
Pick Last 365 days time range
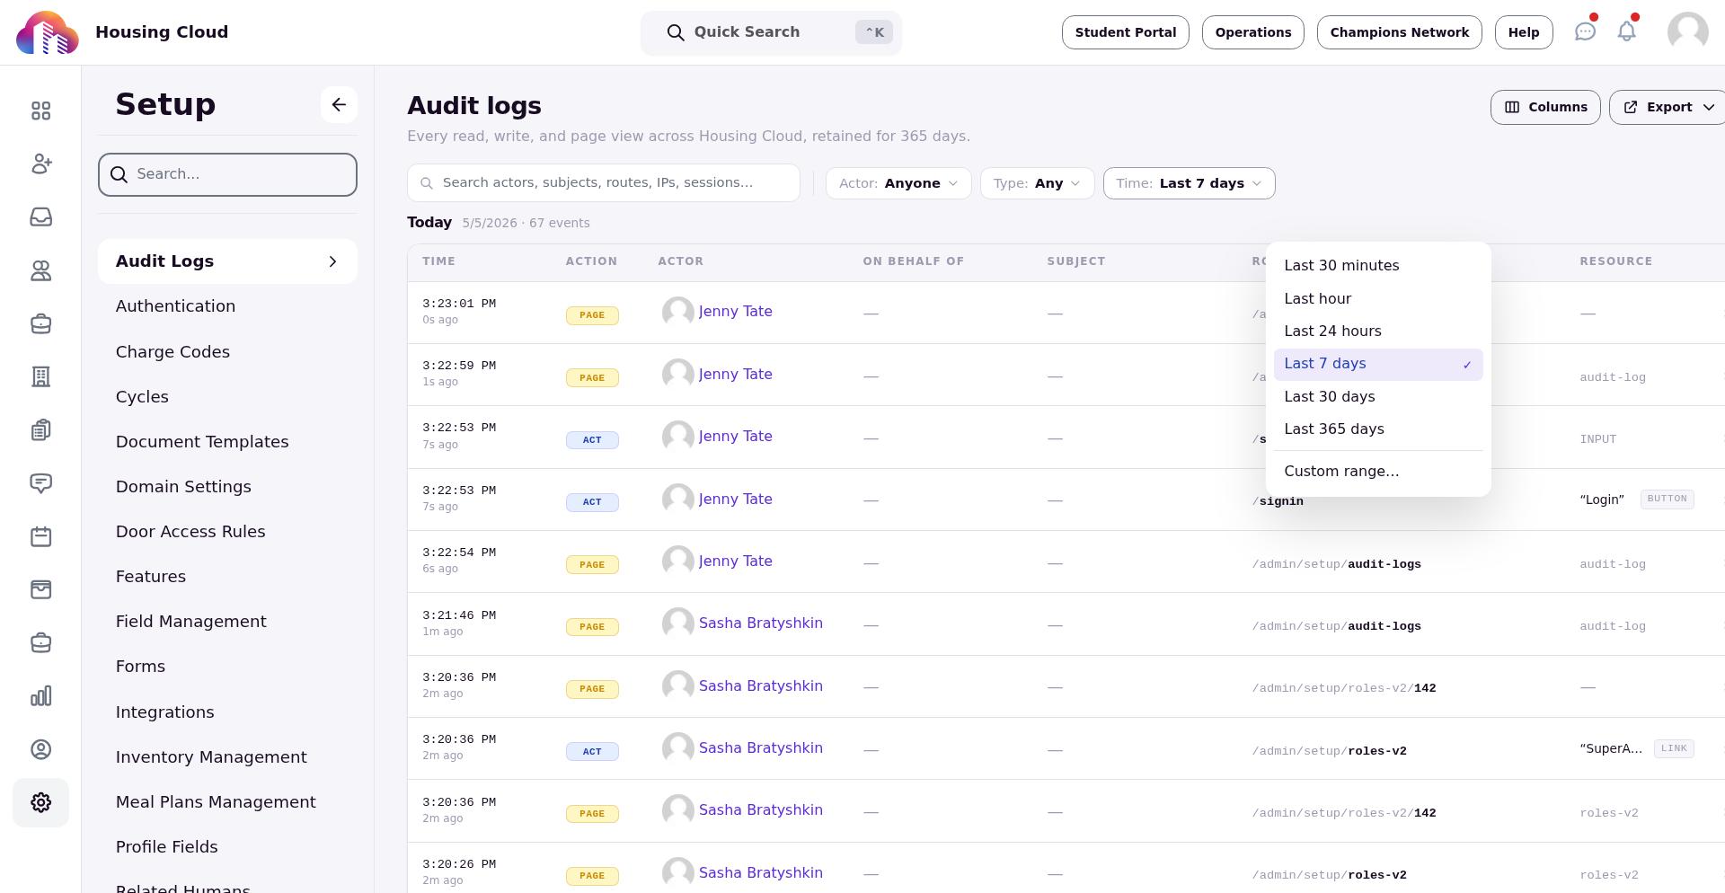[x=1378, y=429]
